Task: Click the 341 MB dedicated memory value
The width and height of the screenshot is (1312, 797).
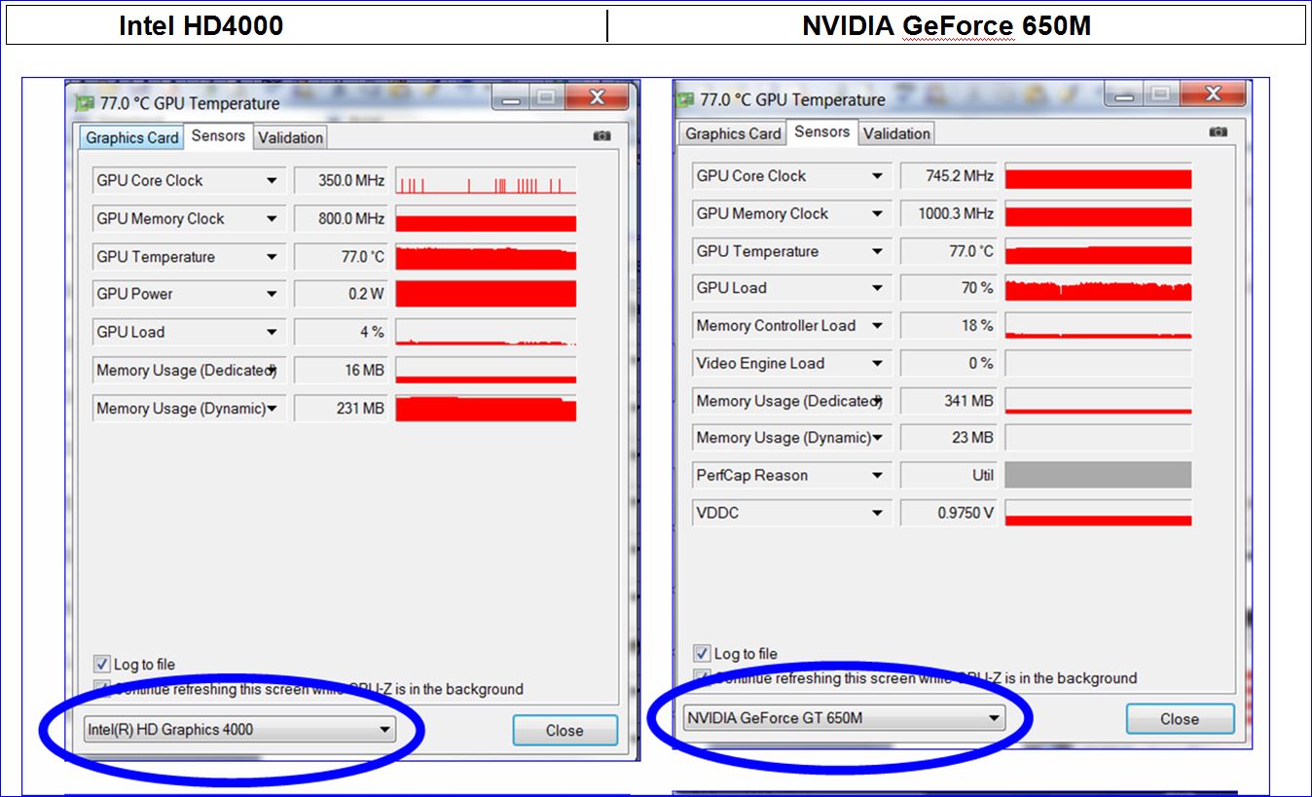Action: 948,401
